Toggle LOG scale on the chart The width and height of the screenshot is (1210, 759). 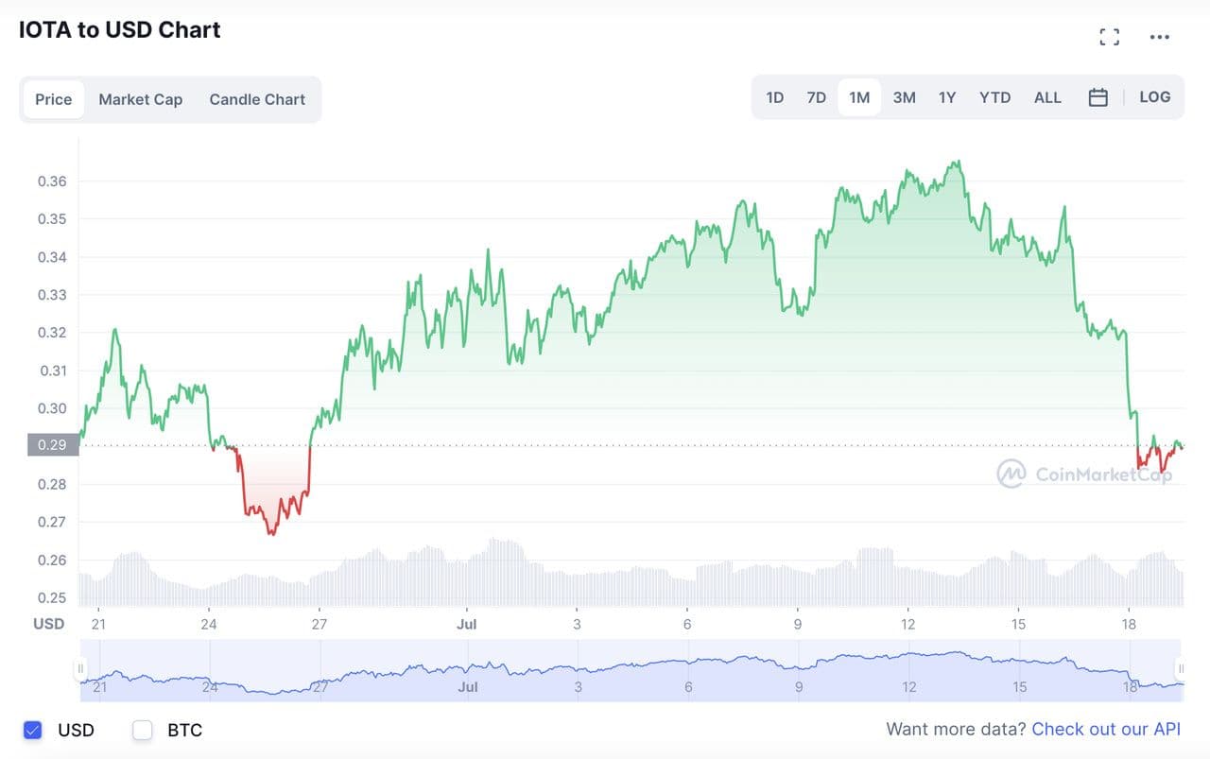point(1154,97)
